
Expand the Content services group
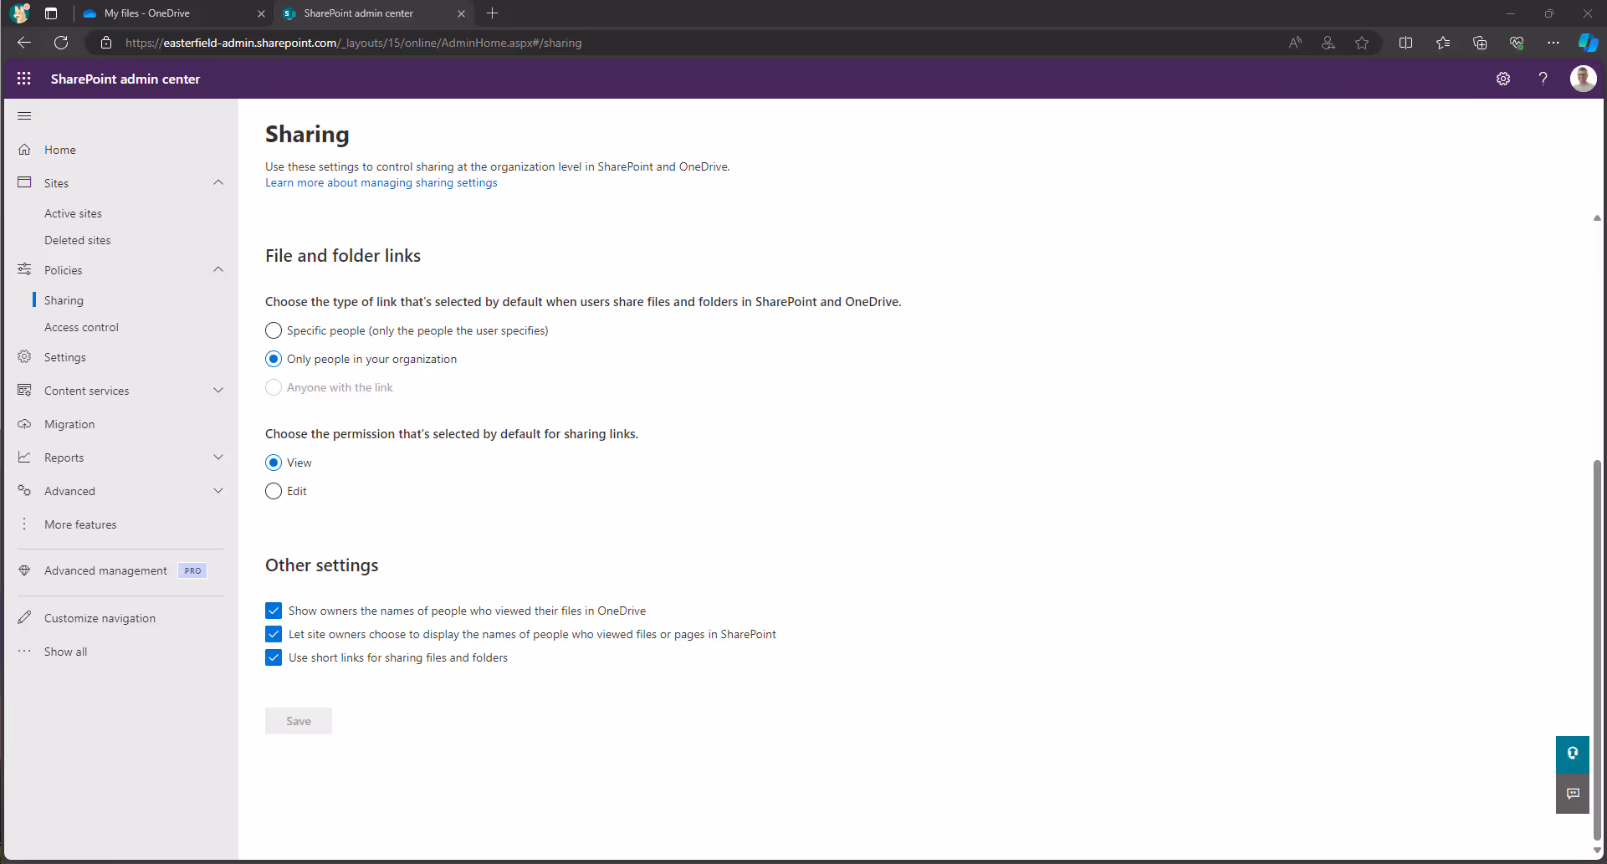click(x=218, y=390)
